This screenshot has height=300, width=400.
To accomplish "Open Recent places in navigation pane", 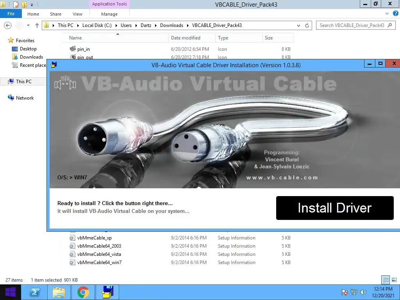I will point(33,65).
